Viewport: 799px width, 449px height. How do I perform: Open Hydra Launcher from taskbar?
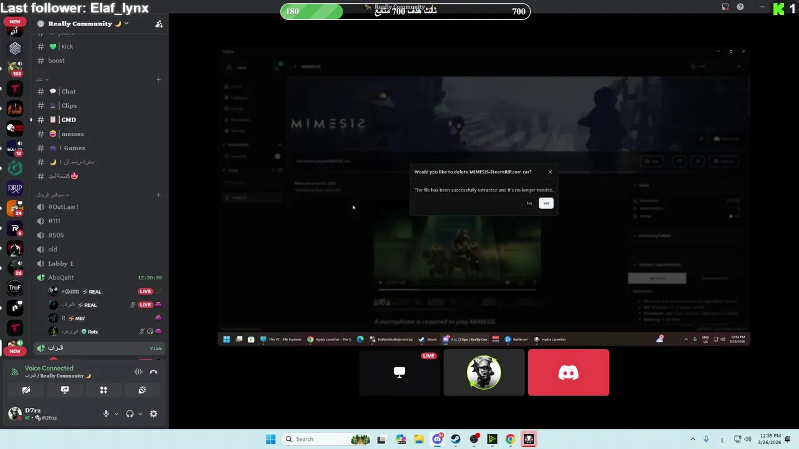[x=529, y=439]
